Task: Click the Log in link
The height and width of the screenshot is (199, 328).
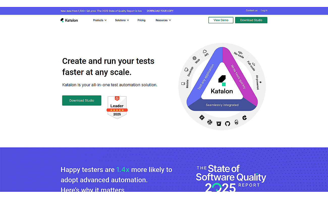Action: tap(264, 11)
